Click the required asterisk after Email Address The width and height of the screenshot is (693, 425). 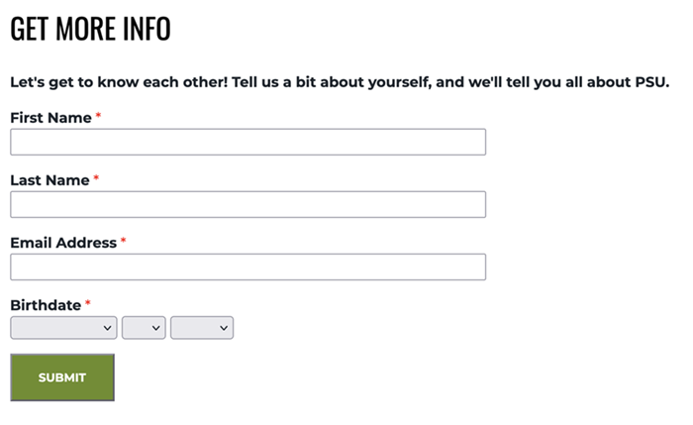click(124, 243)
